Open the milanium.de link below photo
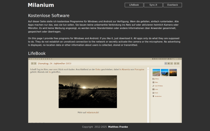Screen dimensions: 210x131 pyautogui.click(x=93, y=112)
